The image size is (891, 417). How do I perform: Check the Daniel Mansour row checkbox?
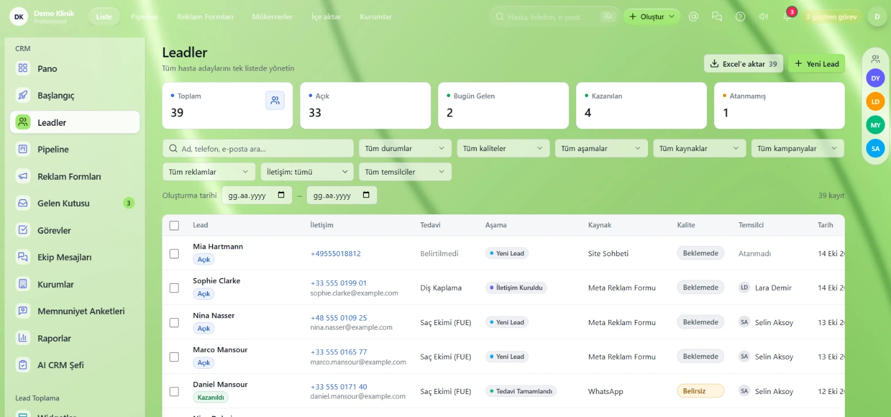point(174,391)
